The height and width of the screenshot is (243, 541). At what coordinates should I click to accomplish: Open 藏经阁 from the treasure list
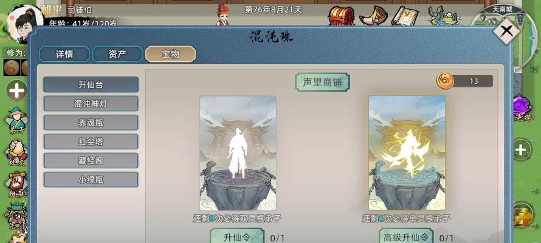(x=91, y=160)
